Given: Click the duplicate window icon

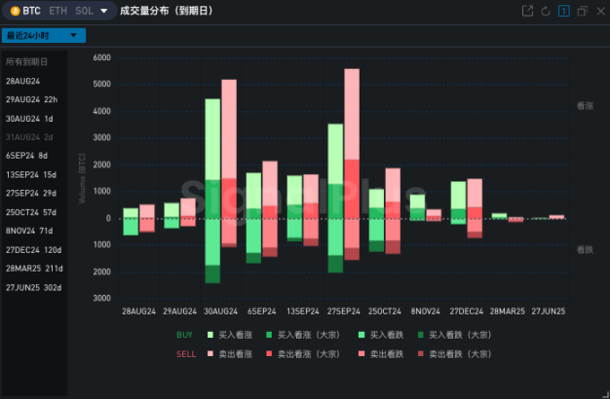Looking at the screenshot, I should pyautogui.click(x=582, y=11).
